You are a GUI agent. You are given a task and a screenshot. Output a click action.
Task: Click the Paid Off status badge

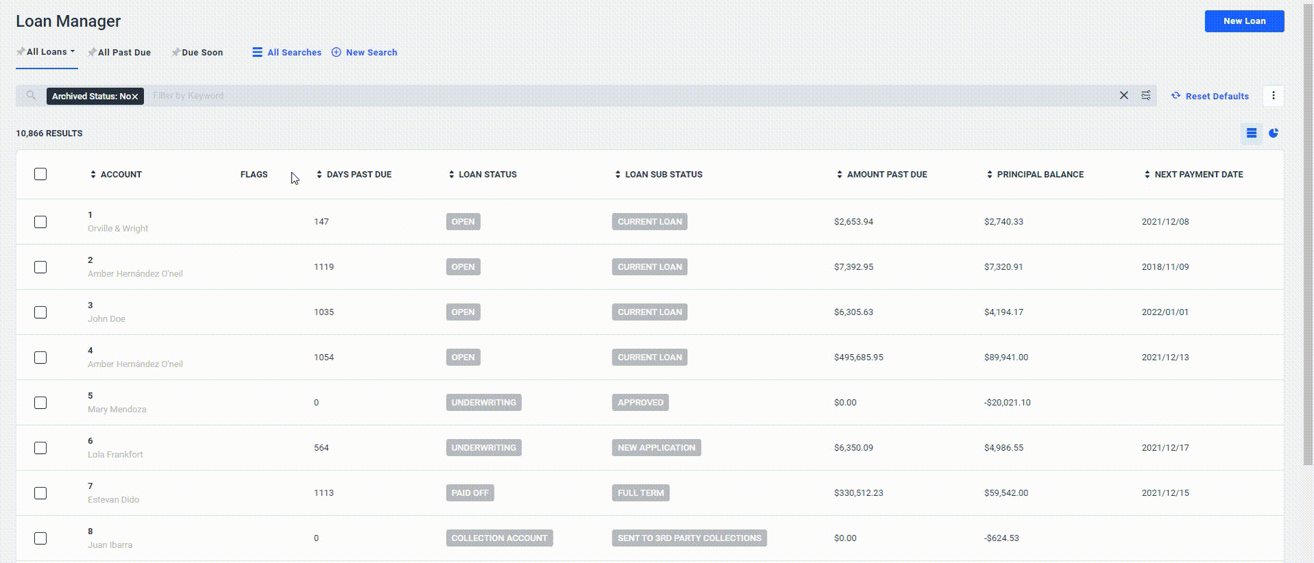pyautogui.click(x=470, y=493)
